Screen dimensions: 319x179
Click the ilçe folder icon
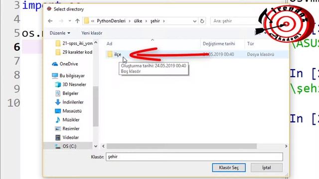pos(110,54)
